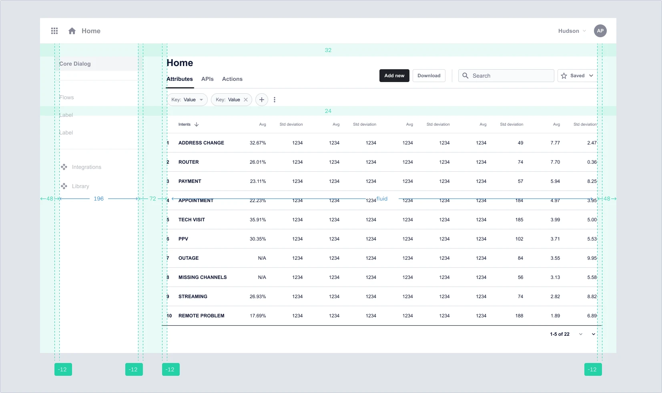Select the ADDRESS CHANGE row
The height and width of the screenshot is (393, 662).
coord(382,143)
